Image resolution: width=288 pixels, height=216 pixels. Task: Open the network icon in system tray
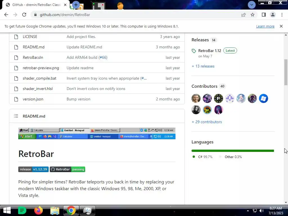tap(255, 211)
